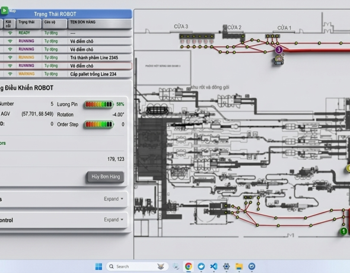This screenshot has width=350, height=273.
Task: Click the green play Map button
Action: [x=5, y=10]
